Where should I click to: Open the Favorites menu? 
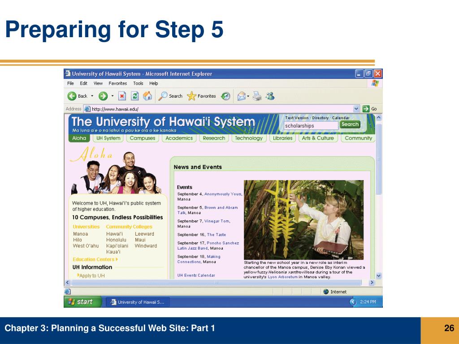(x=118, y=83)
